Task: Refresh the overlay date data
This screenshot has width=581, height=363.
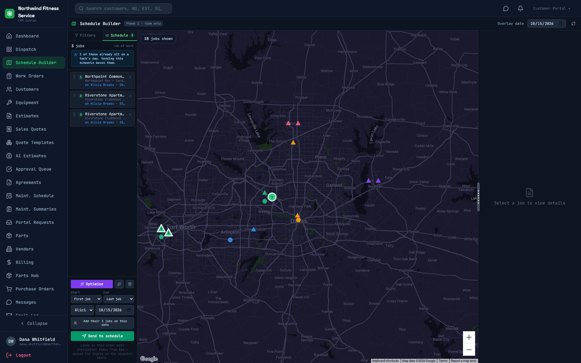Action: [x=573, y=24]
